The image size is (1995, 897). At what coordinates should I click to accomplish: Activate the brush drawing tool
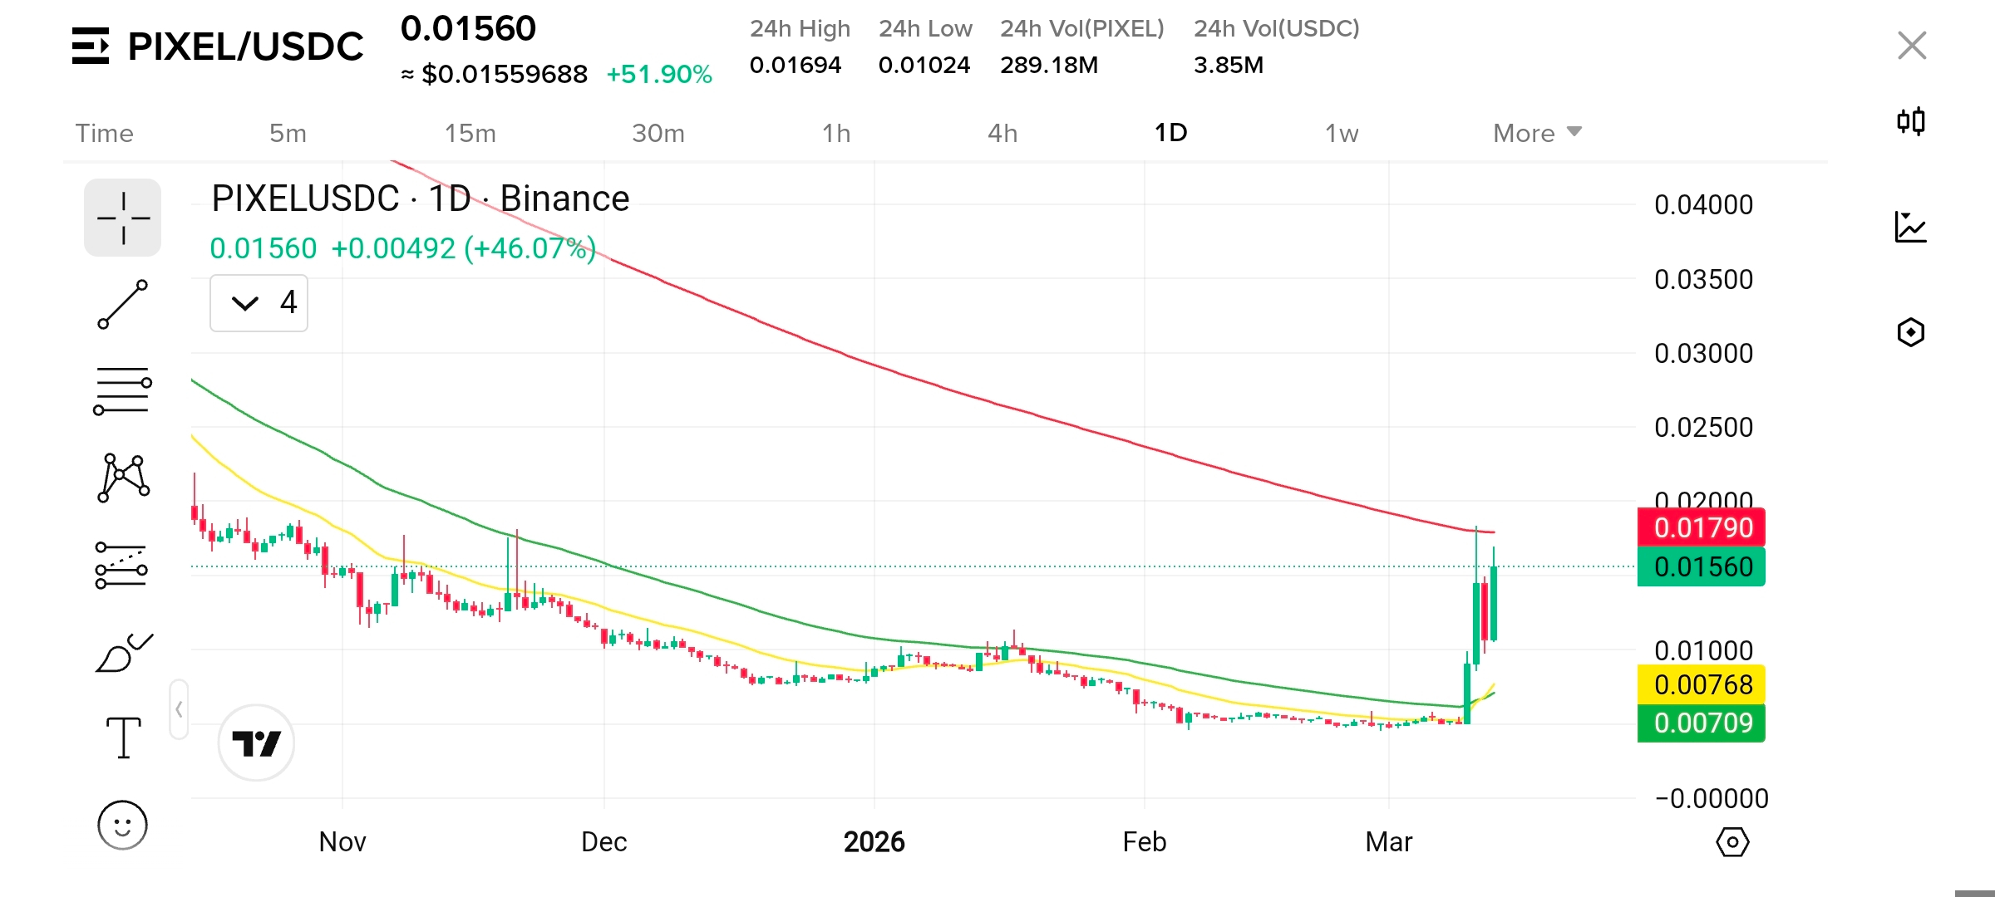pos(123,654)
